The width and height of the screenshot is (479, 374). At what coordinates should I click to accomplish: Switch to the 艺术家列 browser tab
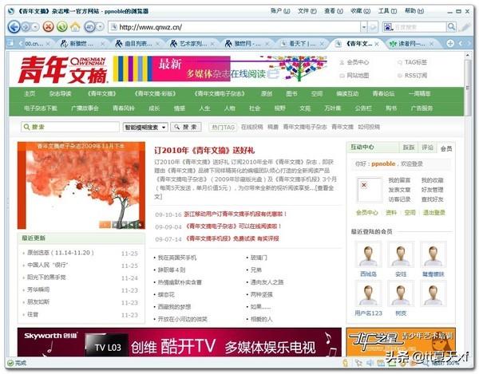click(192, 44)
